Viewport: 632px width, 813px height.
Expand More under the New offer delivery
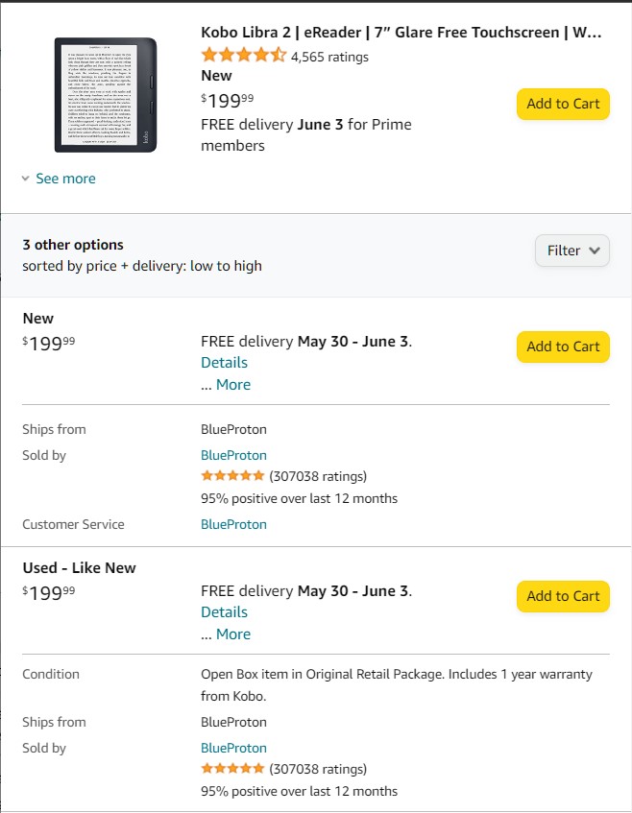[232, 385]
